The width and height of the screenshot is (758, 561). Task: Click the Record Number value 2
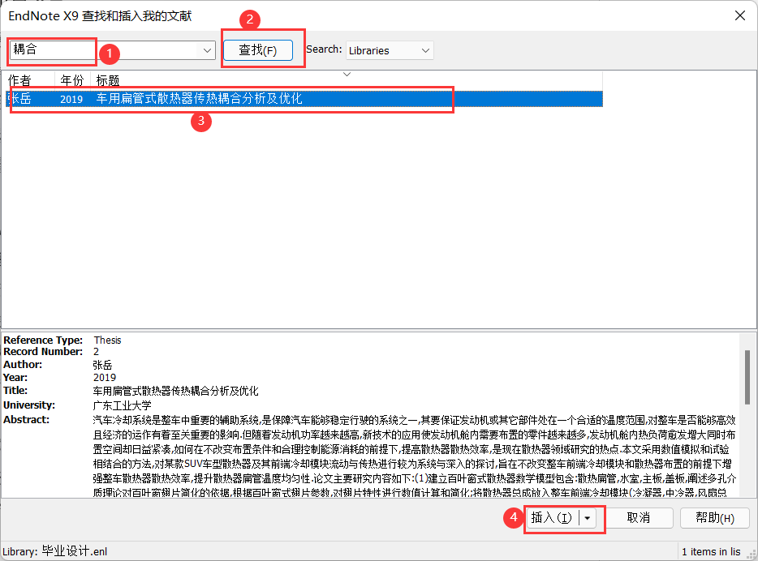pyautogui.click(x=97, y=352)
